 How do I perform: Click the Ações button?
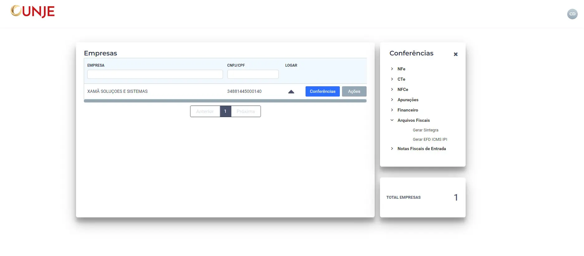point(354,91)
